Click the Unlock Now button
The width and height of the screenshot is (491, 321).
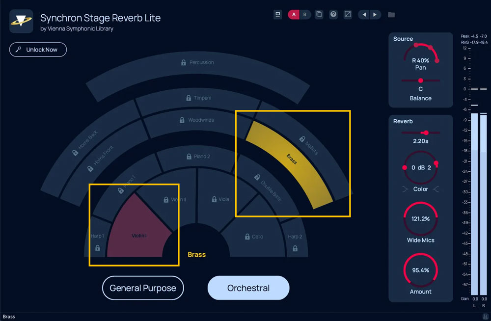[38, 50]
